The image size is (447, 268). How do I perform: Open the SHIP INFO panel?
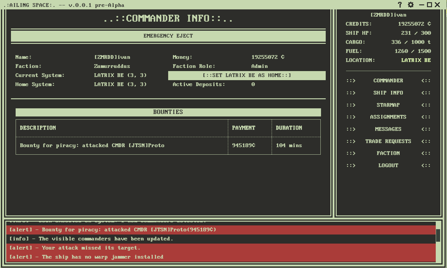(388, 93)
